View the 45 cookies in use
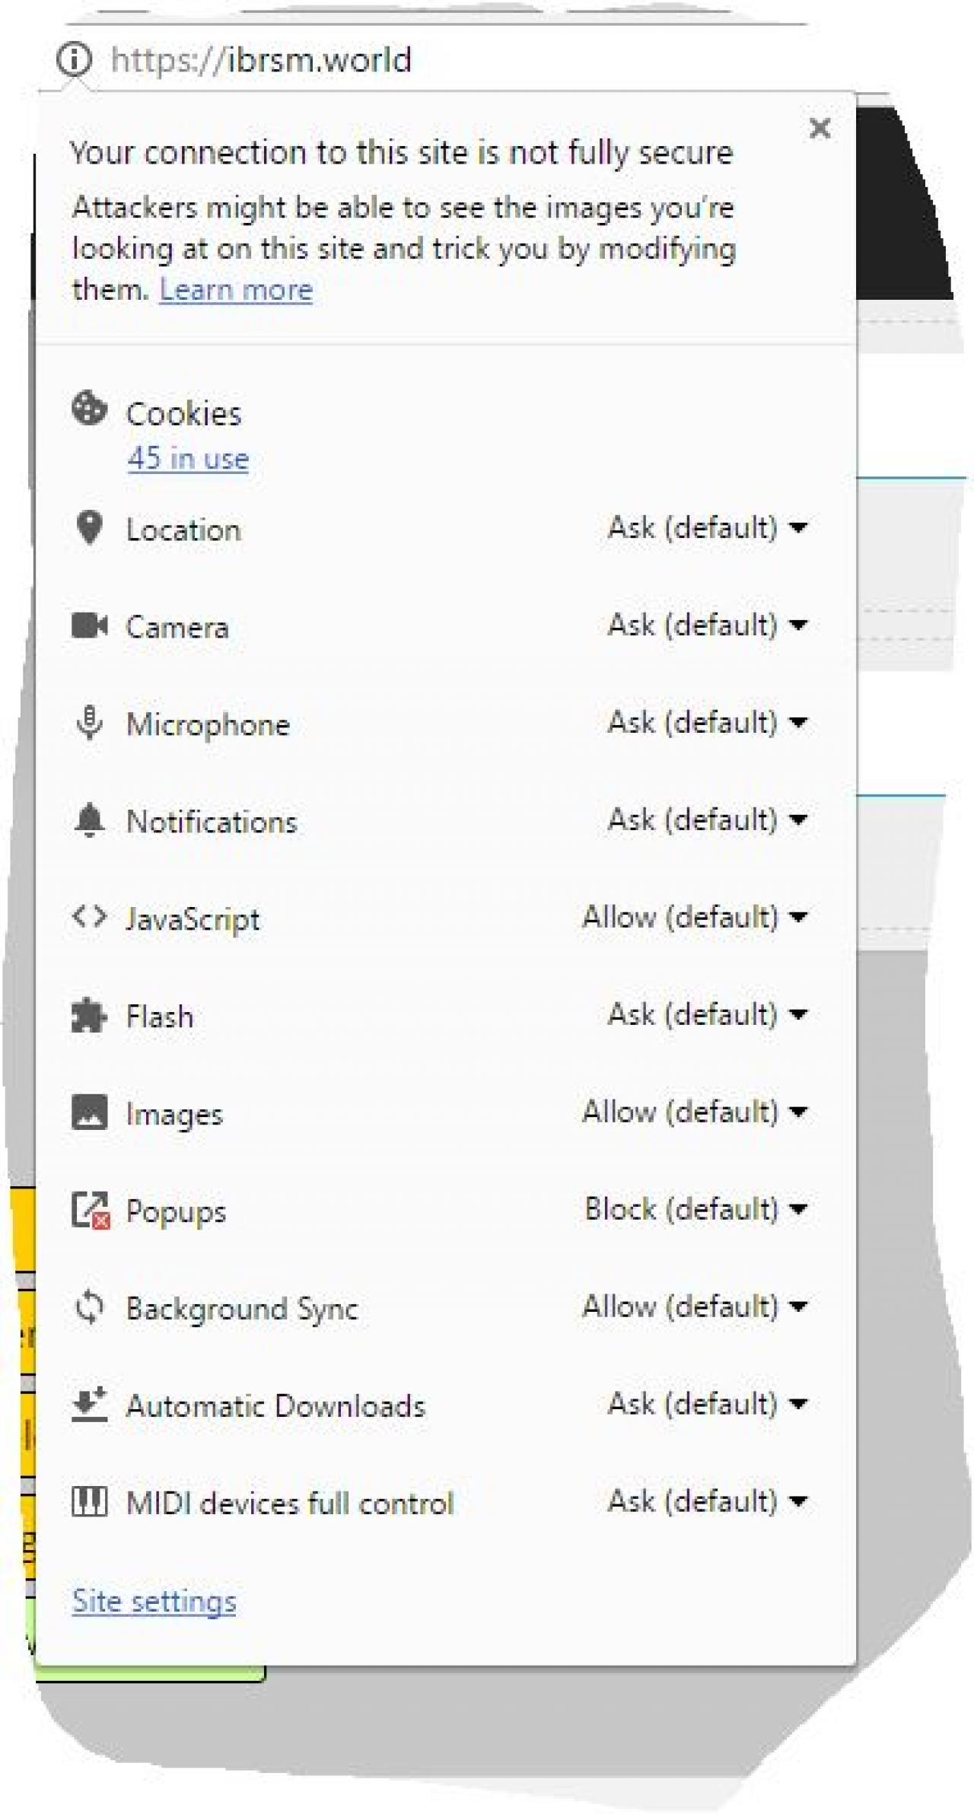This screenshot has height=1814, width=974. (188, 458)
